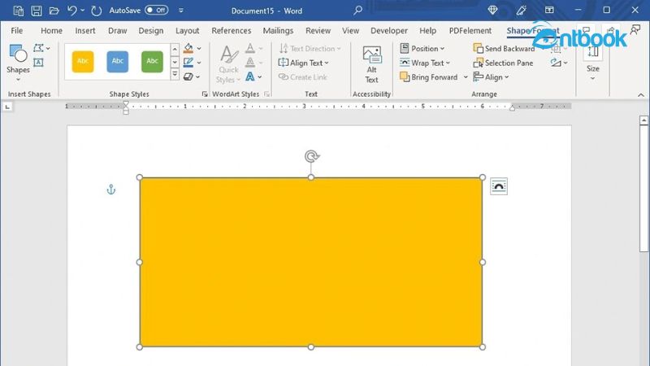The image size is (650, 366).
Task: Expand the Position dropdown
Action: coord(422,49)
